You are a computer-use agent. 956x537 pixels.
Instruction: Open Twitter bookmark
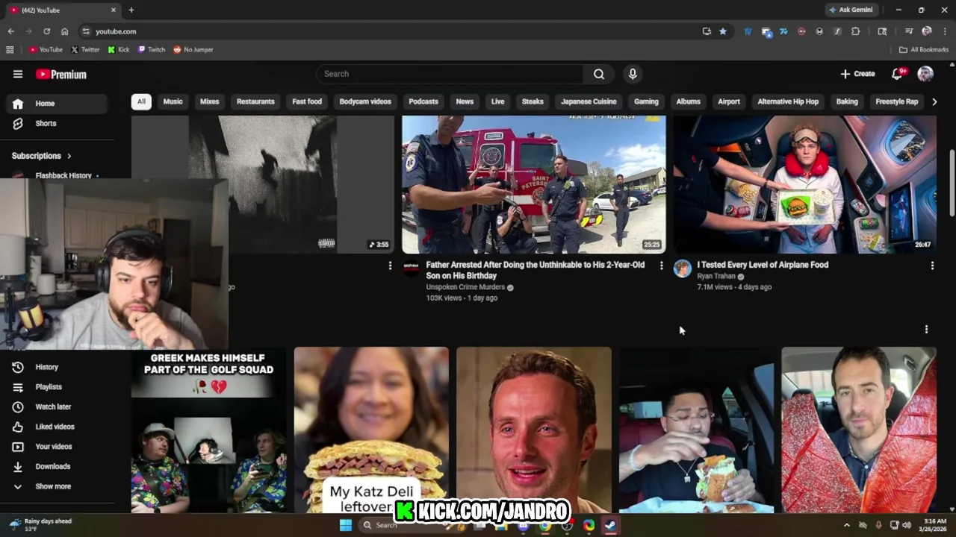click(85, 49)
